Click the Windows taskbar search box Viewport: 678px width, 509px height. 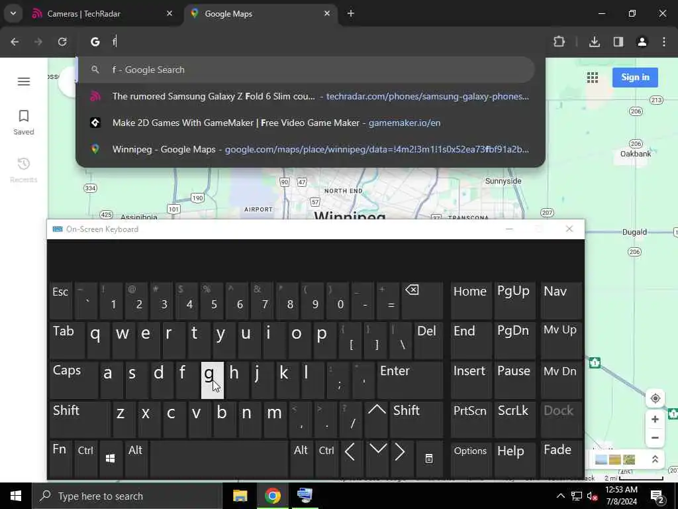click(128, 496)
